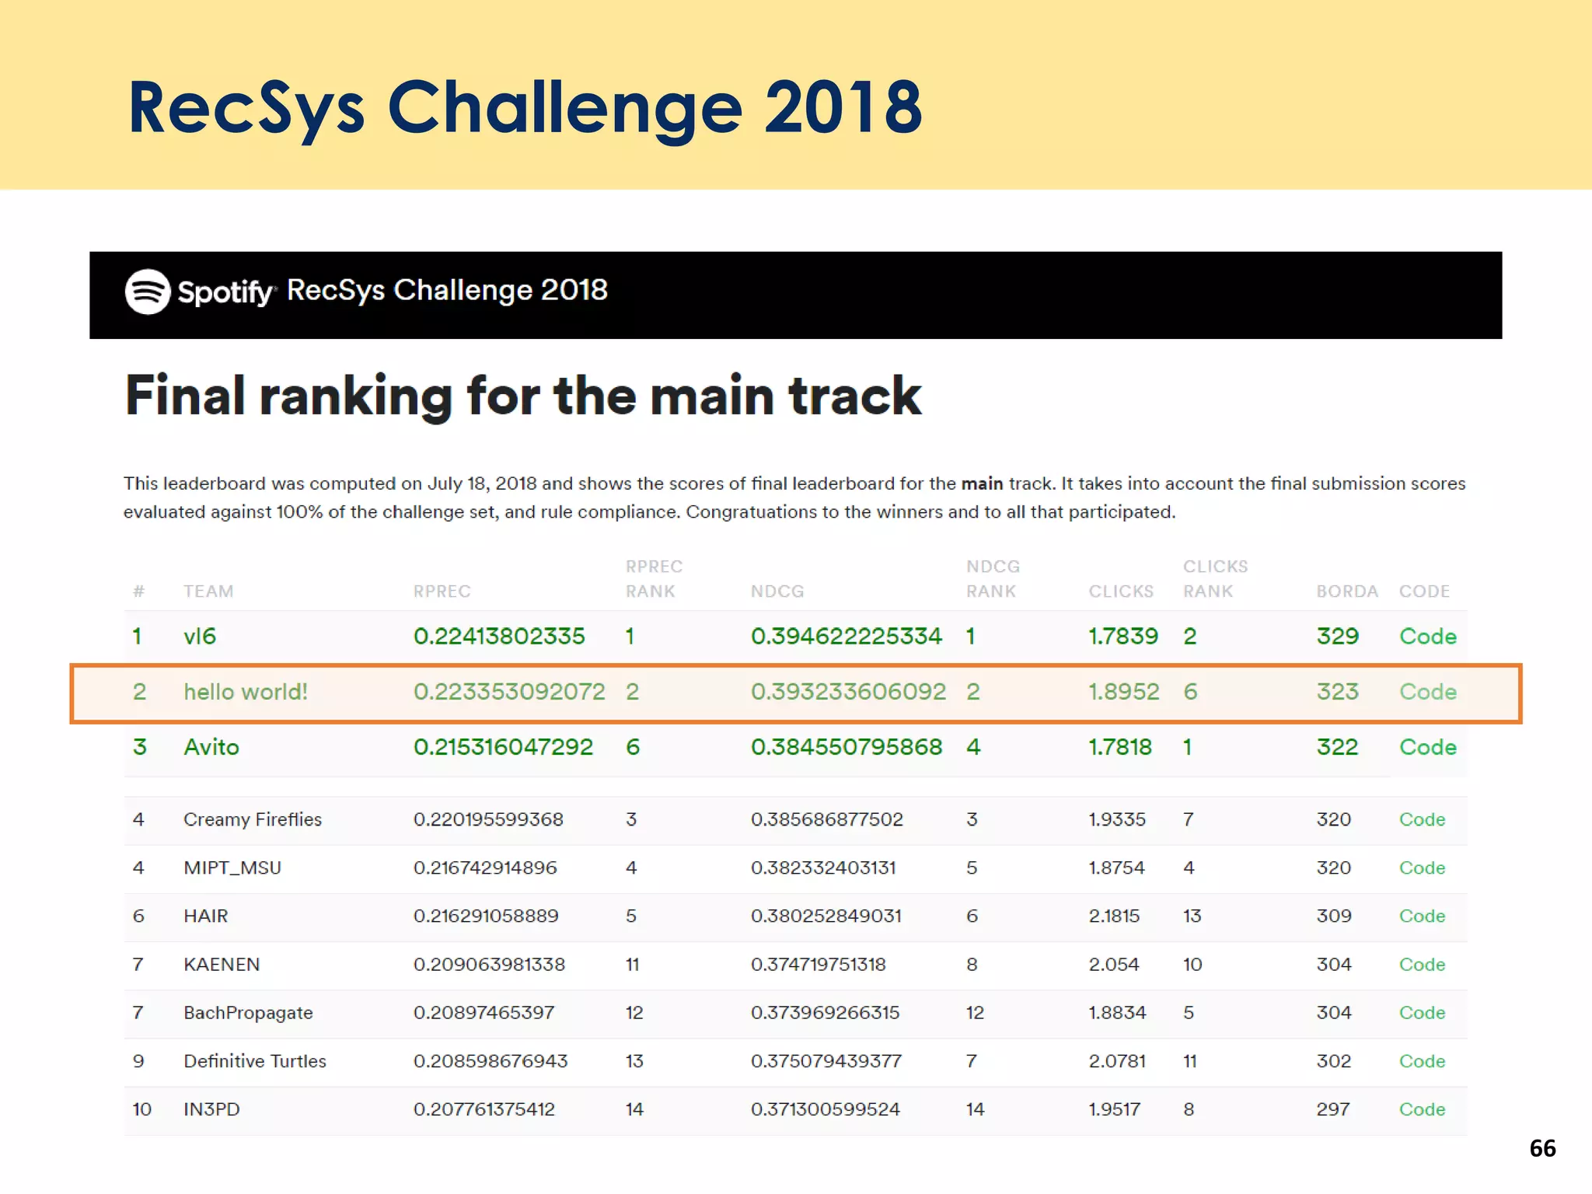Click Borda score 329
The width and height of the screenshot is (1592, 1194).
click(x=1338, y=636)
